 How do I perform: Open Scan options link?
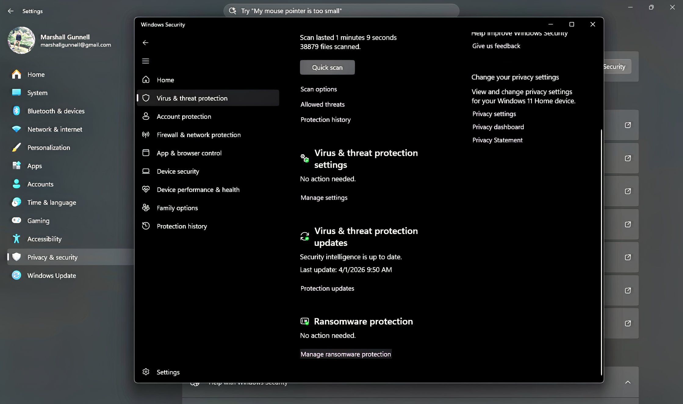[318, 89]
